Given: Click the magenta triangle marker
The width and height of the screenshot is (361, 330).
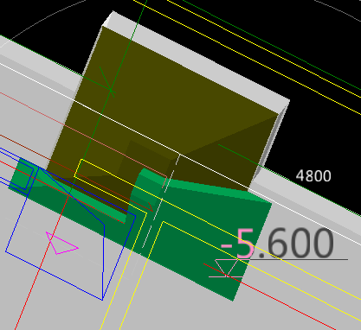Looking at the screenshot, I should coord(62,244).
